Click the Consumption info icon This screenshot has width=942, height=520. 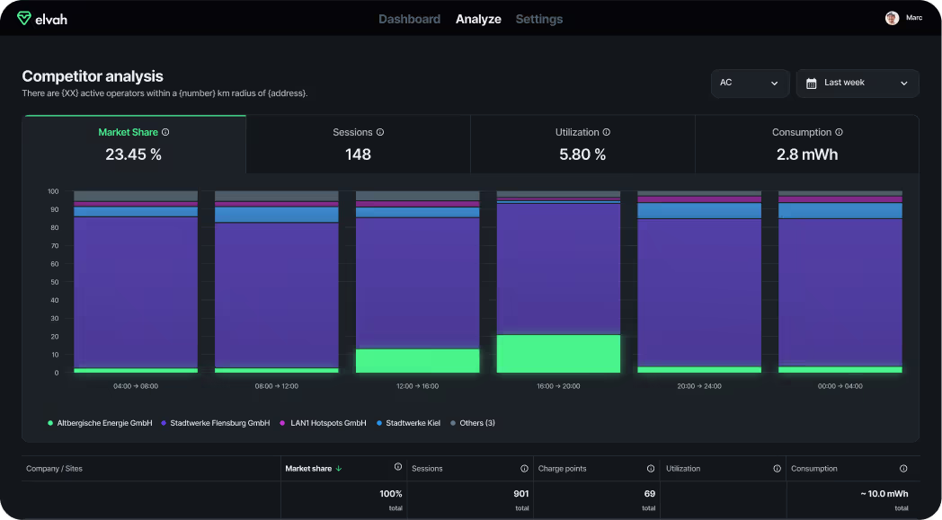[839, 131]
